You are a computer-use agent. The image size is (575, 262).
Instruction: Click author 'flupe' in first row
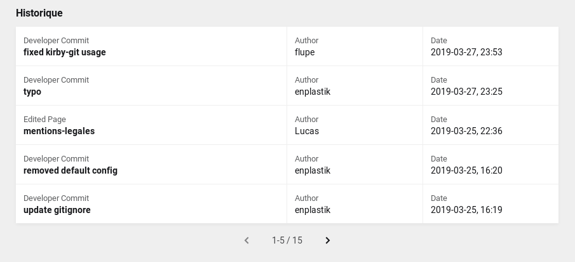click(305, 52)
